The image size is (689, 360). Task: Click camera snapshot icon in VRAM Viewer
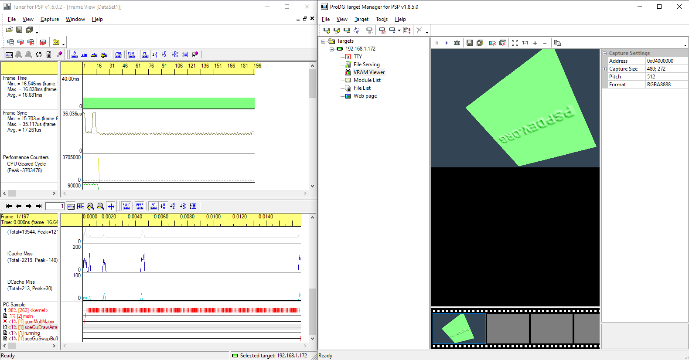click(x=457, y=43)
